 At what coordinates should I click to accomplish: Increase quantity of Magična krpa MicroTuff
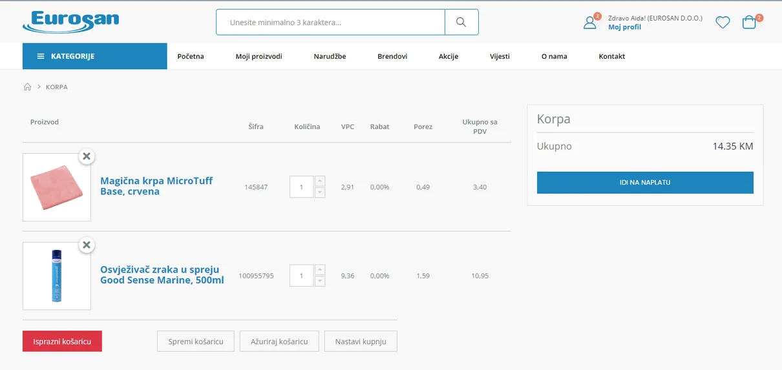click(320, 181)
